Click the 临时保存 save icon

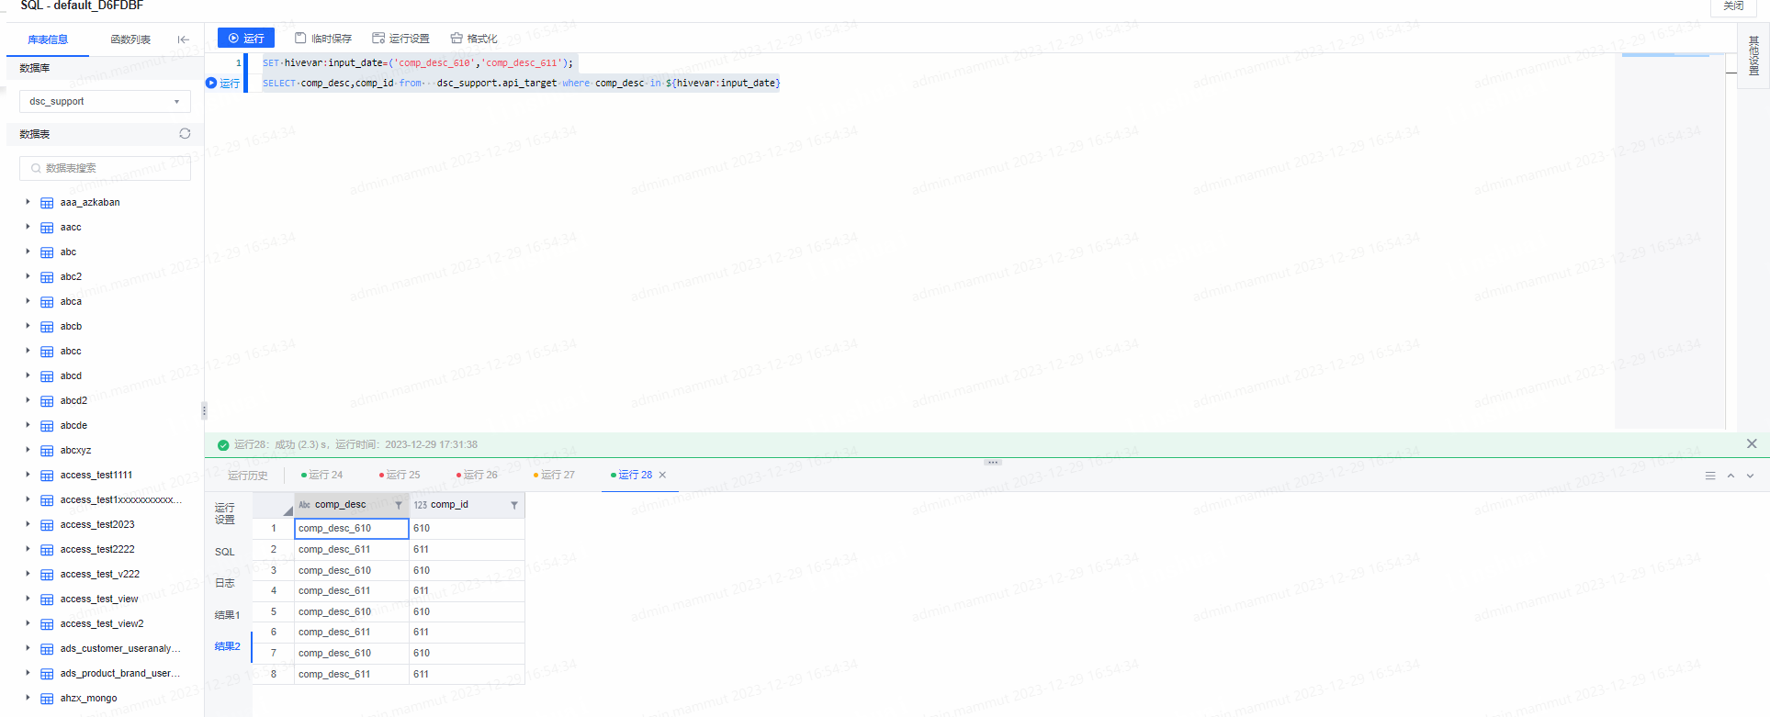pyautogui.click(x=300, y=39)
